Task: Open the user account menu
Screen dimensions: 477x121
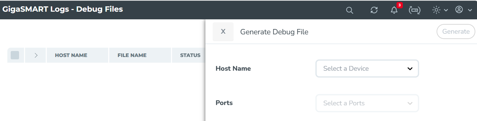Action: pyautogui.click(x=463, y=10)
